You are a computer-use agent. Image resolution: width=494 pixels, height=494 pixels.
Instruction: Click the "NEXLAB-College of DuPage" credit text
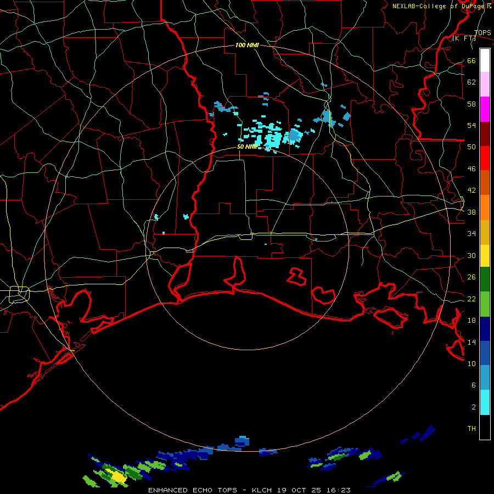pyautogui.click(x=440, y=6)
